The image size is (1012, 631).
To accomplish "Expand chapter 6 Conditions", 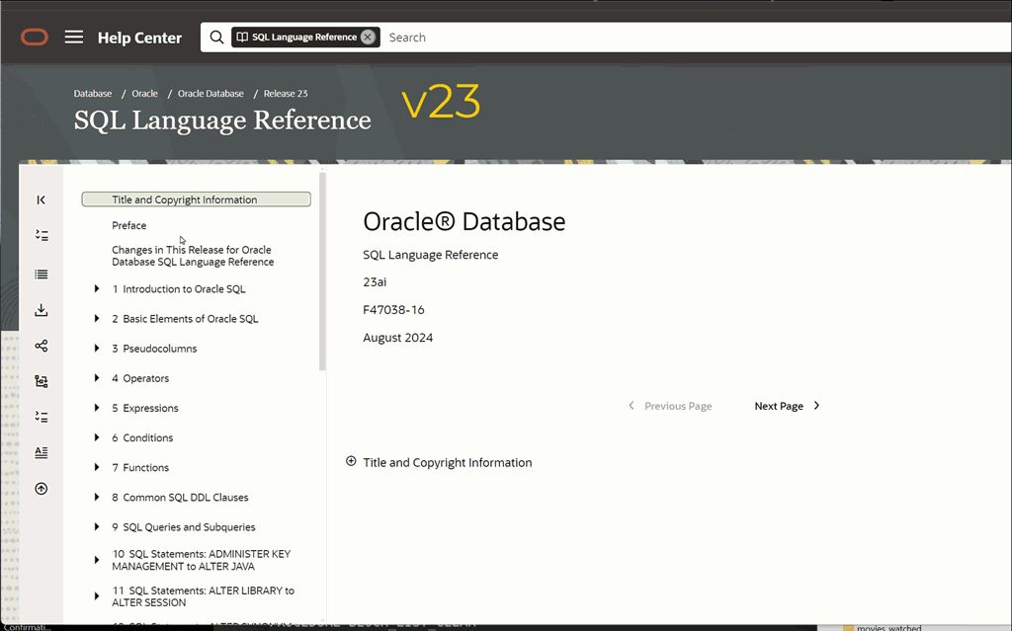I will click(97, 436).
